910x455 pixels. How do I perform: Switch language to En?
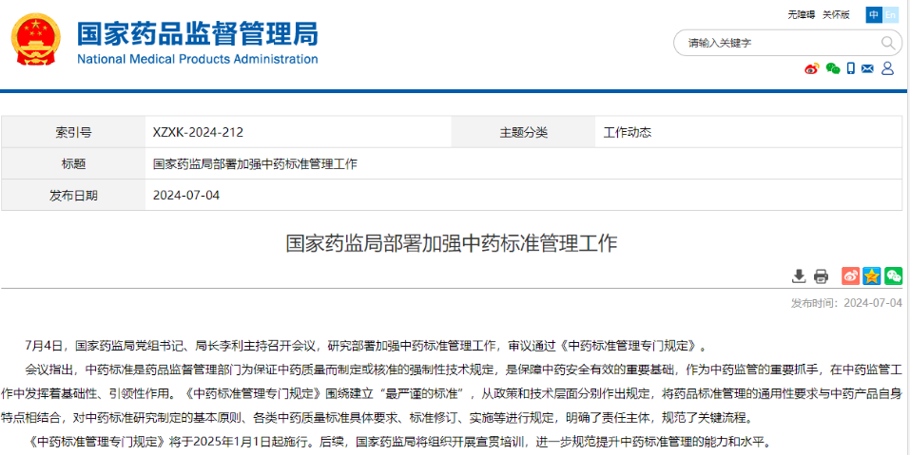pyautogui.click(x=891, y=14)
